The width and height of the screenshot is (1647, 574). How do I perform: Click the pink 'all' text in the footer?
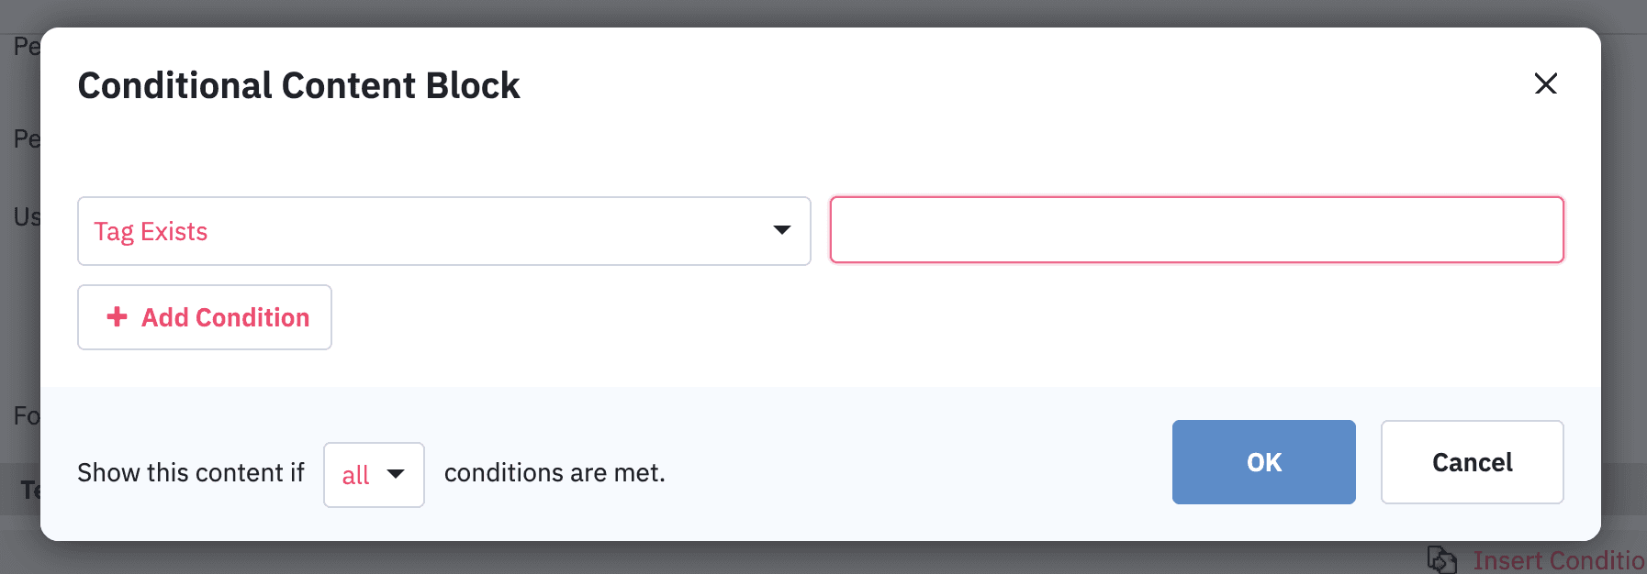pos(355,475)
